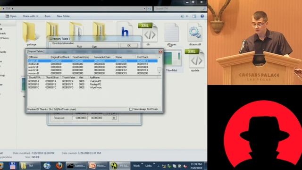
Task: Open the view options dropdown arrow
Action: (x=187, y=17)
